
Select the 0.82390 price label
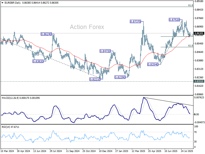pyautogui.click(x=120, y=77)
